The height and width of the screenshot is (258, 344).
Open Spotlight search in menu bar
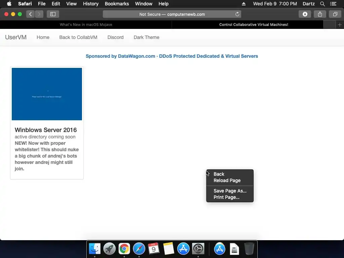pyautogui.click(x=322, y=4)
